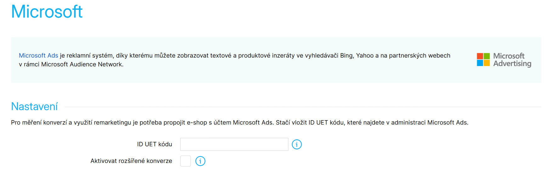The height and width of the screenshot is (173, 553).
Task: Click the horizontal divider line beside Nastavení
Action: pos(302,107)
